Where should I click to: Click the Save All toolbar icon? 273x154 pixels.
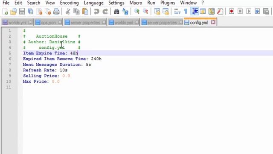[x=31, y=12]
